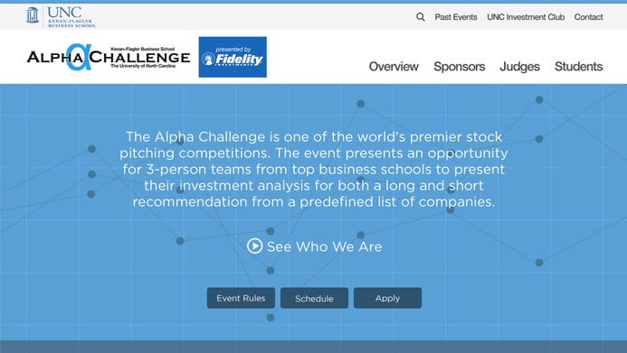Open the Schedule button
This screenshot has height=353, width=627.
click(x=314, y=298)
